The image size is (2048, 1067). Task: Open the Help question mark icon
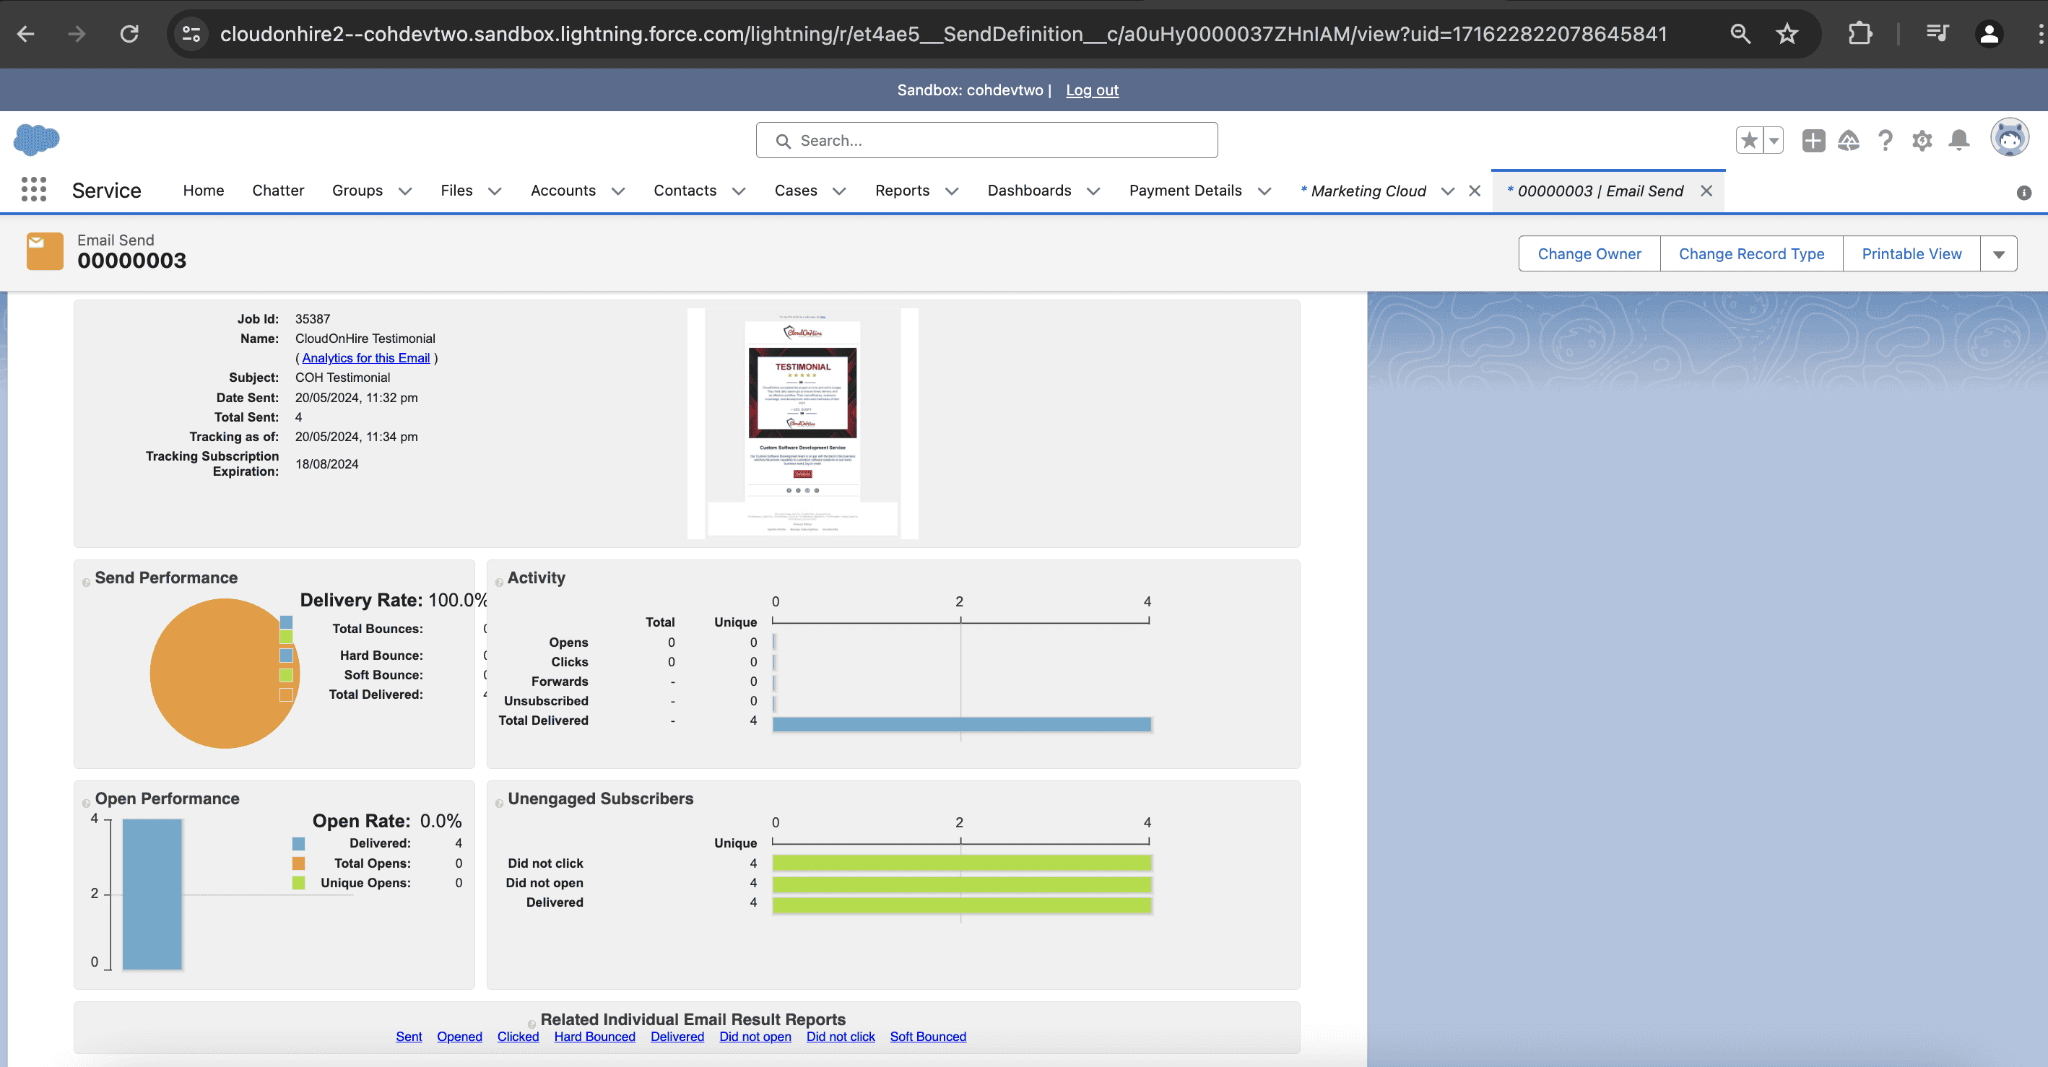tap(1885, 141)
